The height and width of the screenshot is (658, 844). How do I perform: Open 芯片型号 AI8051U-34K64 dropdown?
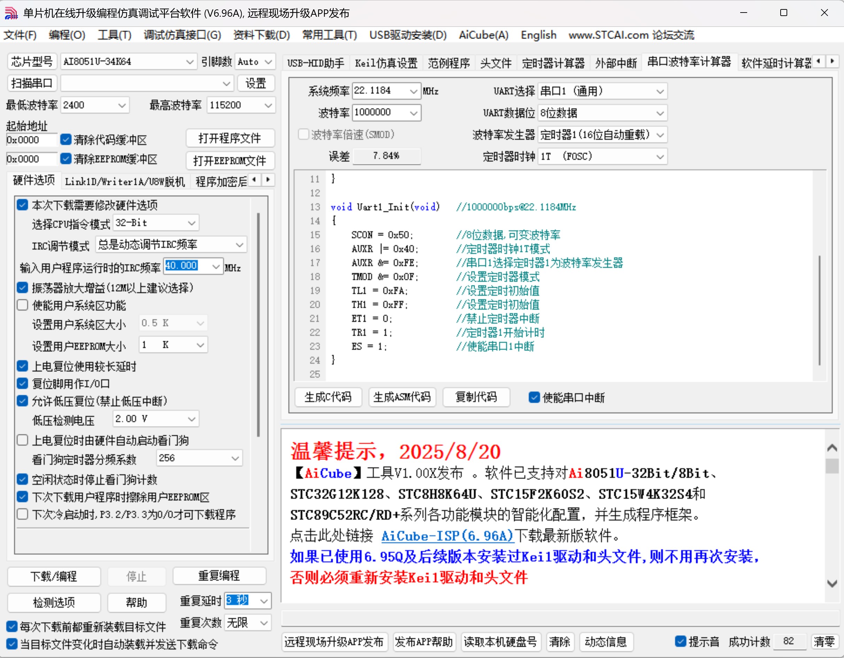(189, 62)
